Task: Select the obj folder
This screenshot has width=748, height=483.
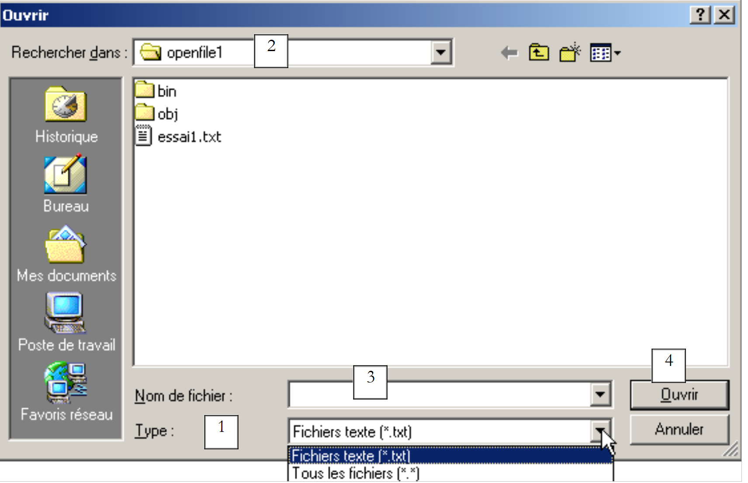Action: coord(156,114)
